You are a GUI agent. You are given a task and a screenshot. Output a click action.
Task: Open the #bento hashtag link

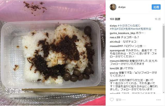(135, 29)
